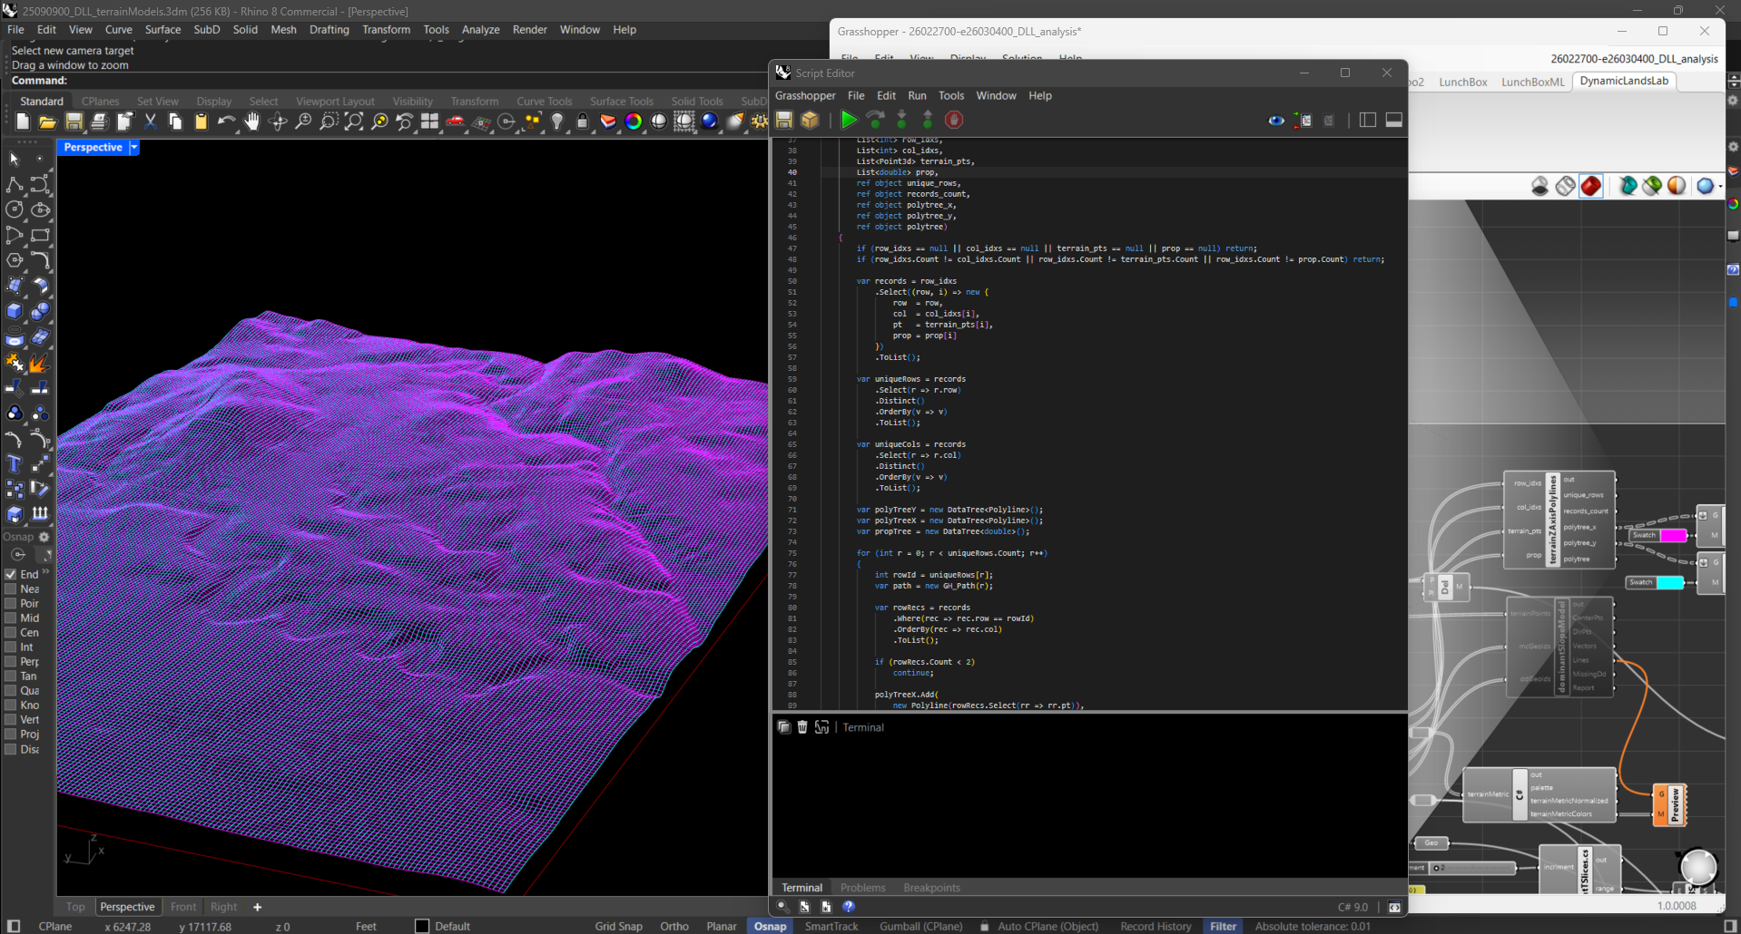Click the magenta Swatch color box
1741x934 pixels.
tap(1673, 535)
